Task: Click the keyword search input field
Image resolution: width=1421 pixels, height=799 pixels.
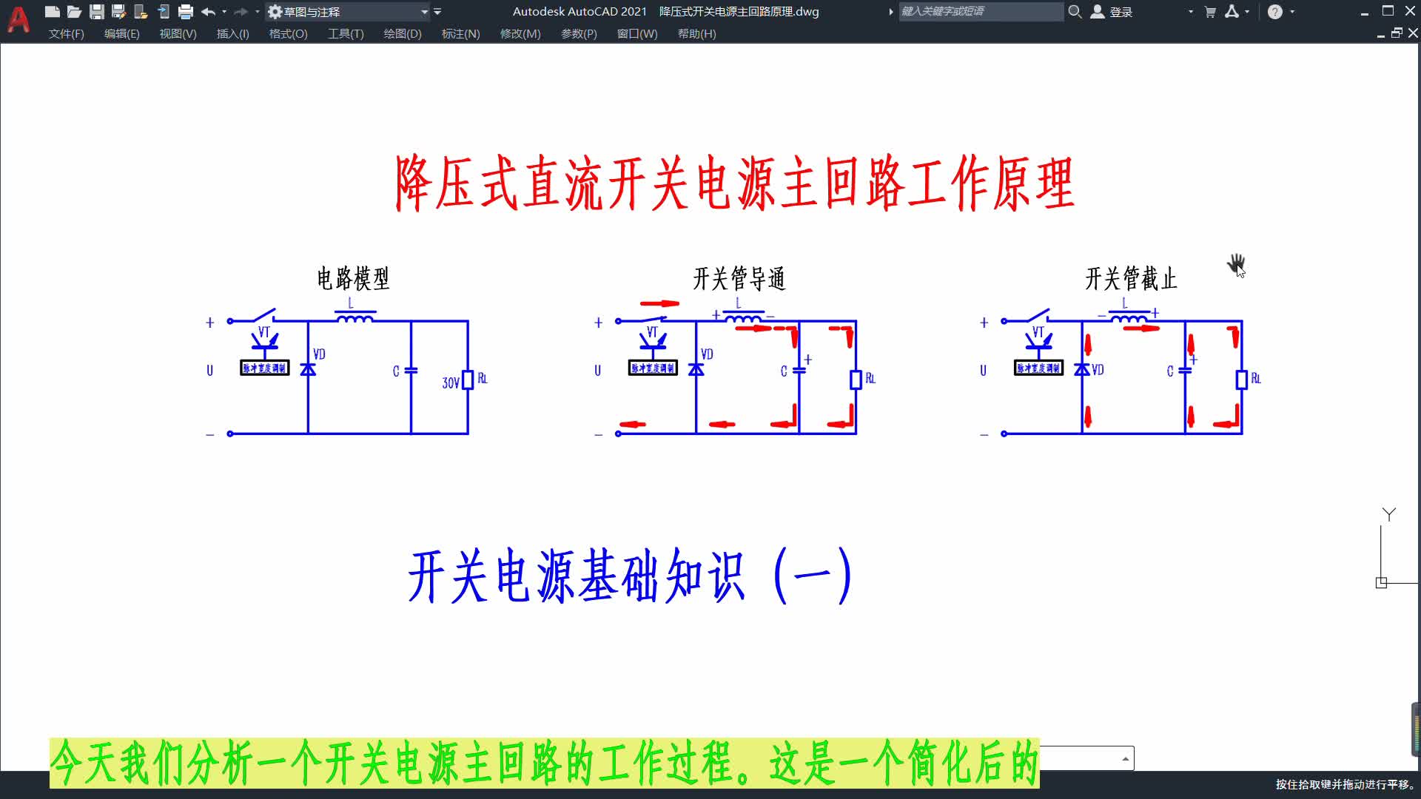Action: click(981, 12)
